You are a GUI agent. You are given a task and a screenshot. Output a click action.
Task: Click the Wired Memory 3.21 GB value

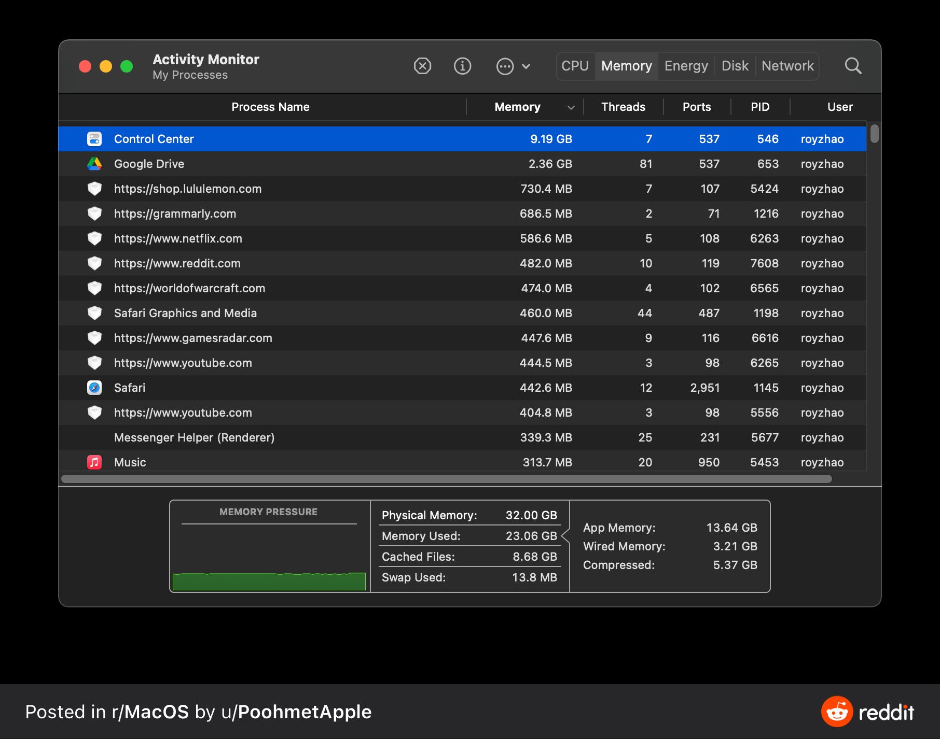(x=735, y=546)
